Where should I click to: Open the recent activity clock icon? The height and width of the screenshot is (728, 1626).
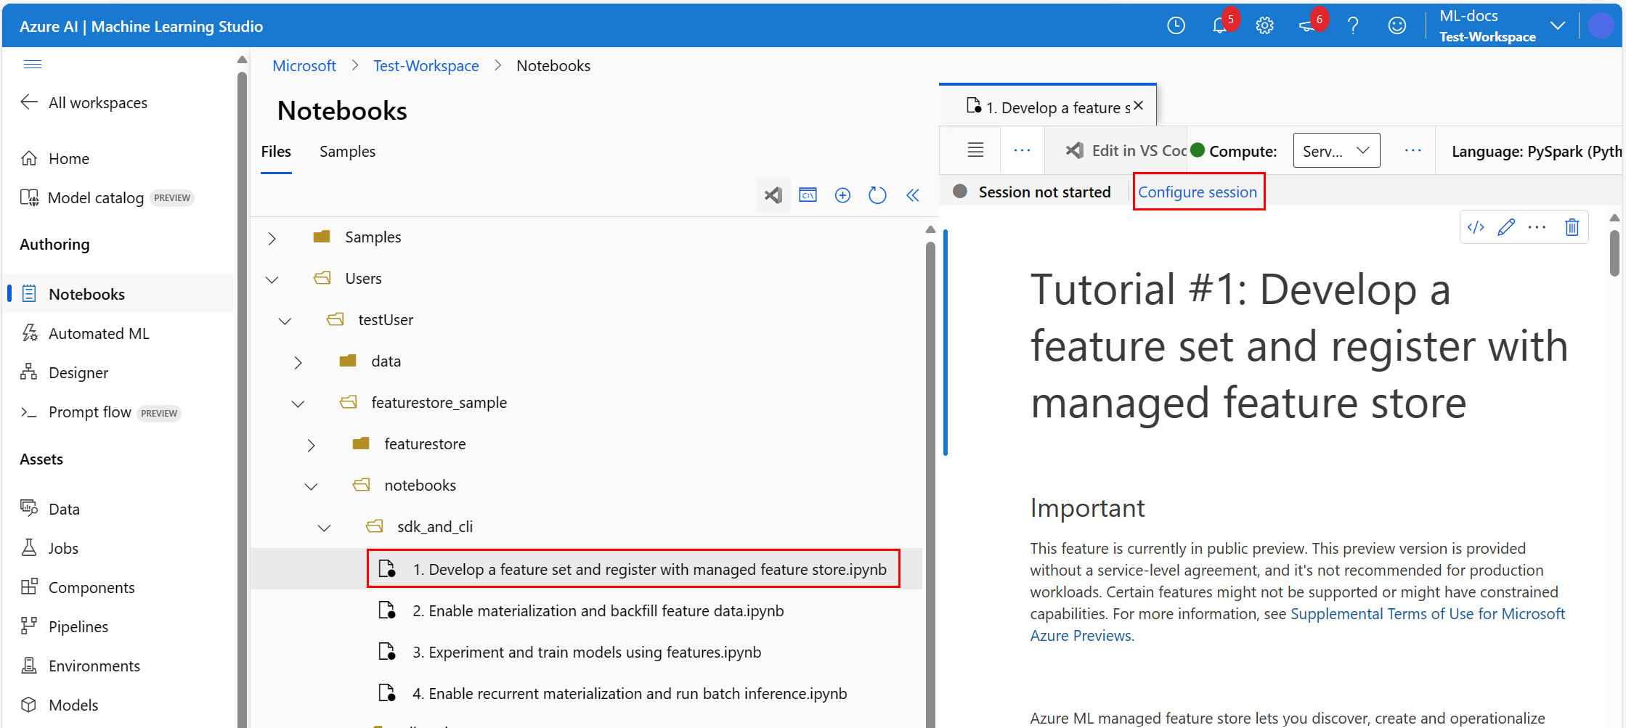[x=1176, y=26]
